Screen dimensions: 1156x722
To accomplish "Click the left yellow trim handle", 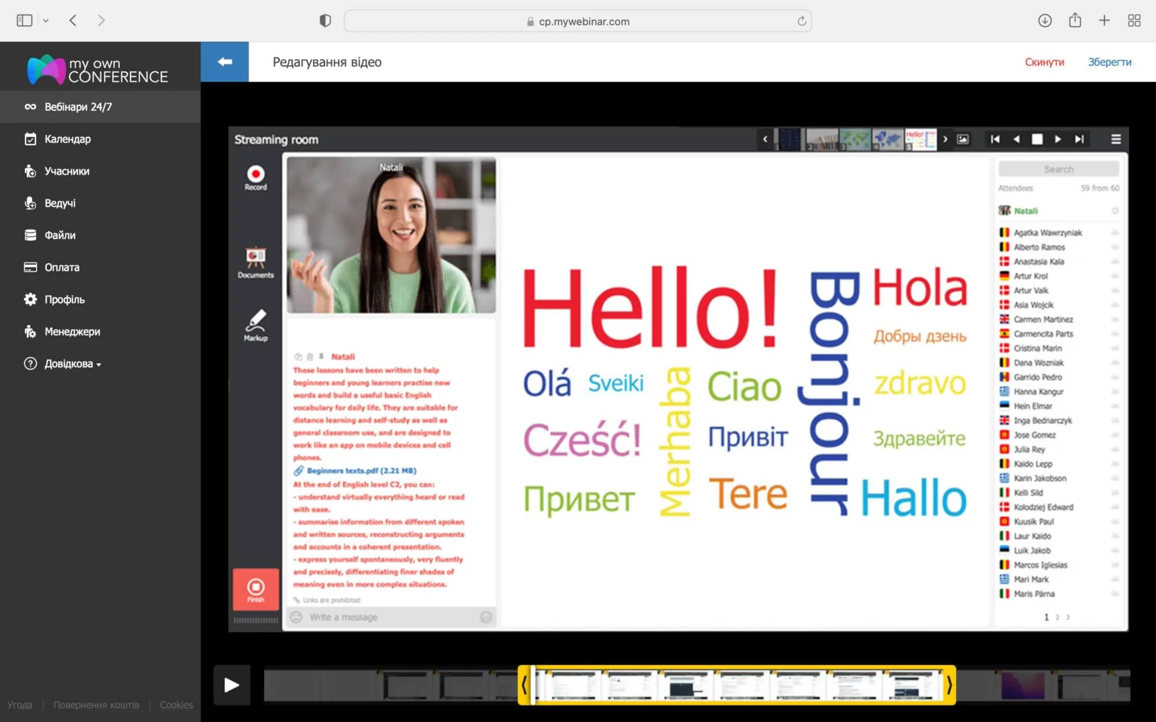I will click(x=524, y=685).
